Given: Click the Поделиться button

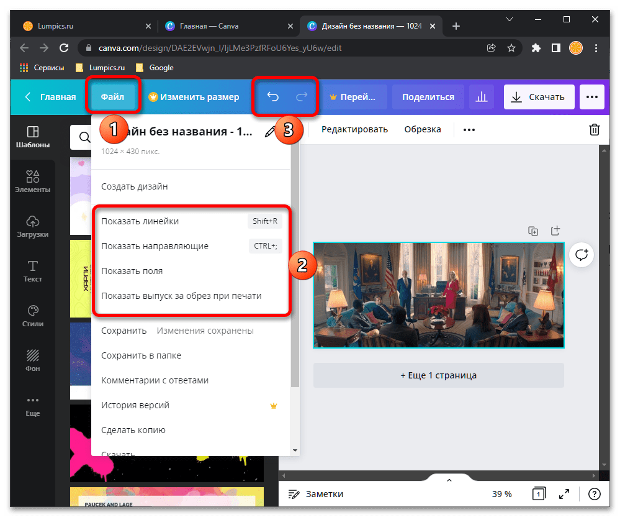Looking at the screenshot, I should [428, 97].
